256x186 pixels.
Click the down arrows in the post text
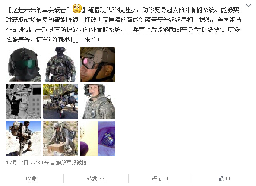(76, 40)
